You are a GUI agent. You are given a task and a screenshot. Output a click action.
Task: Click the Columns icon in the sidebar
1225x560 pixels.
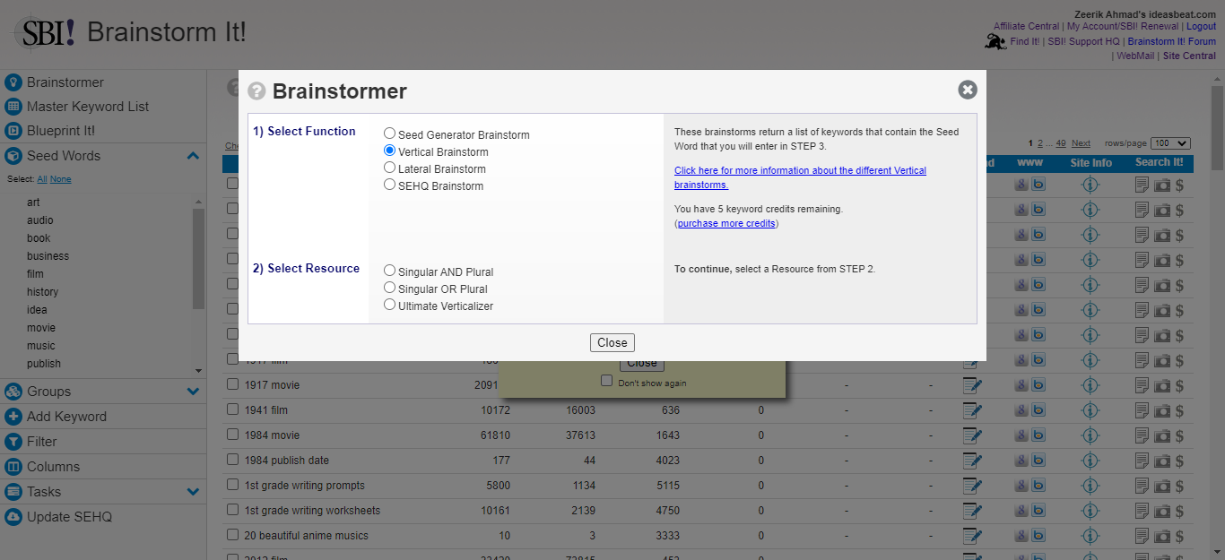click(13, 467)
